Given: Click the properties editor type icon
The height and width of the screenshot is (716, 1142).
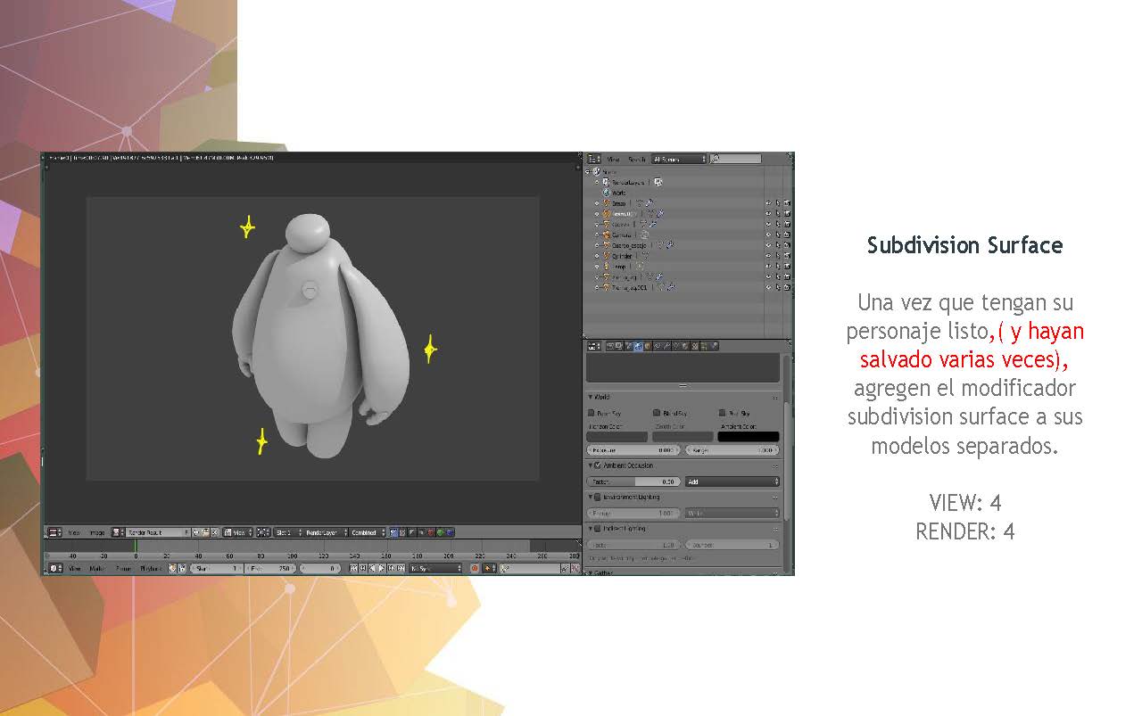Looking at the screenshot, I should (594, 346).
